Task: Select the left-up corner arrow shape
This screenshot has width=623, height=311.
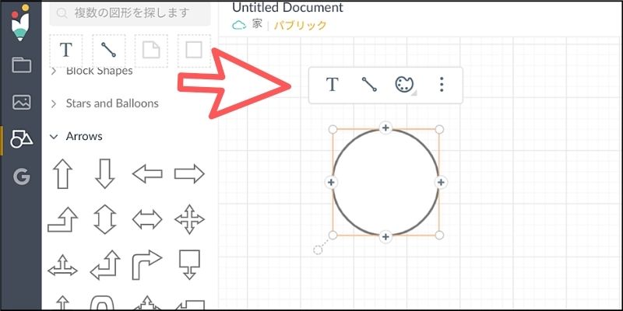Action: (x=105, y=264)
